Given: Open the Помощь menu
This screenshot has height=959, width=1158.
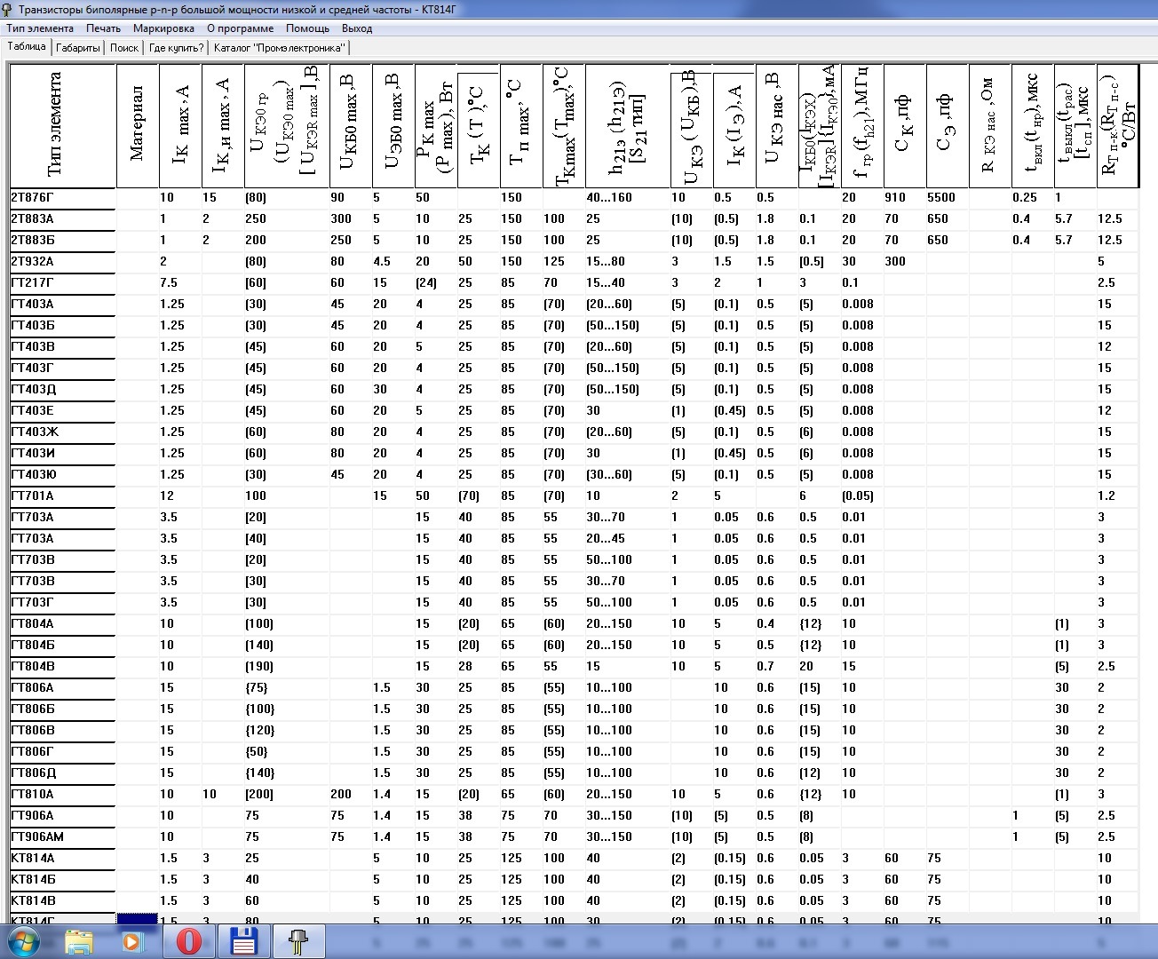Looking at the screenshot, I should (308, 28).
